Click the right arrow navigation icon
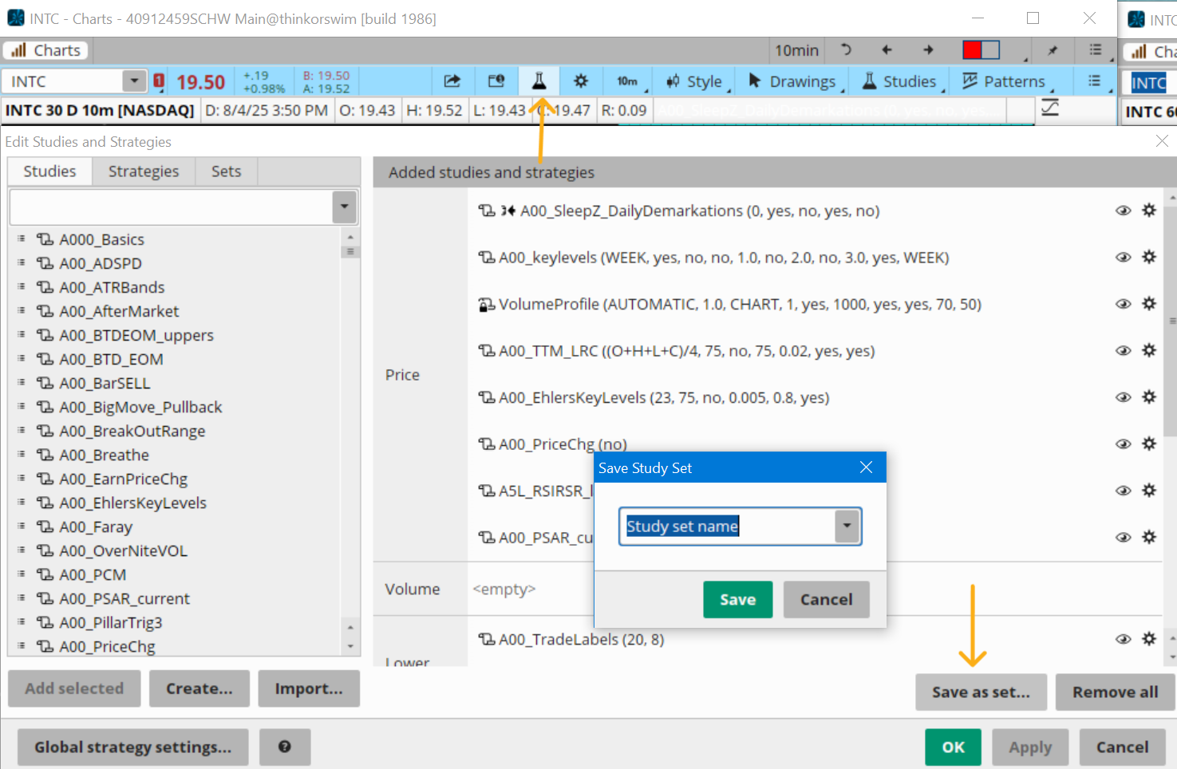 tap(928, 50)
